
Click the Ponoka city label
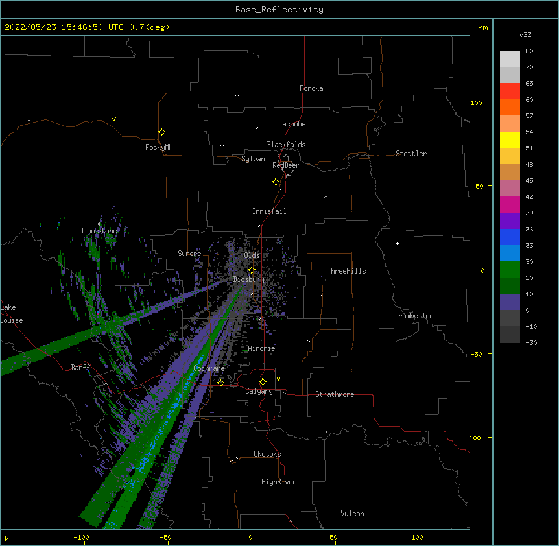click(311, 88)
